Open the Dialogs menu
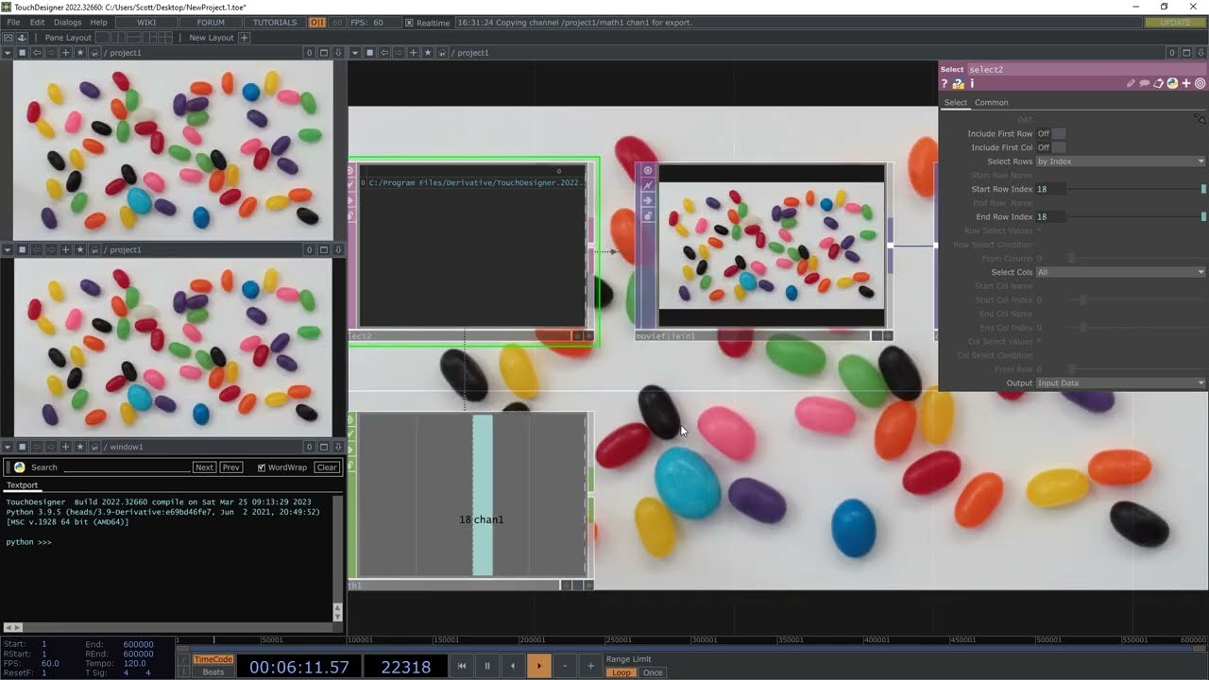Screen dimensions: 1209x680 click(x=67, y=23)
